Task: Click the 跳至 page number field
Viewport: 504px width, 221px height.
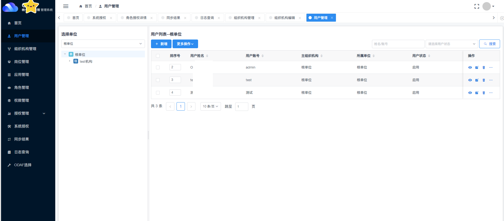Action: click(x=241, y=107)
